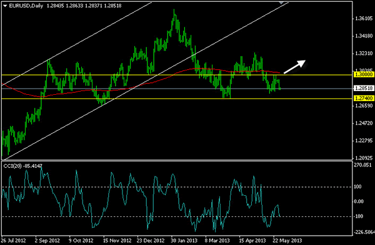Click the 22 May 2013 date label
The height and width of the screenshot is (245, 375).
pos(287,241)
